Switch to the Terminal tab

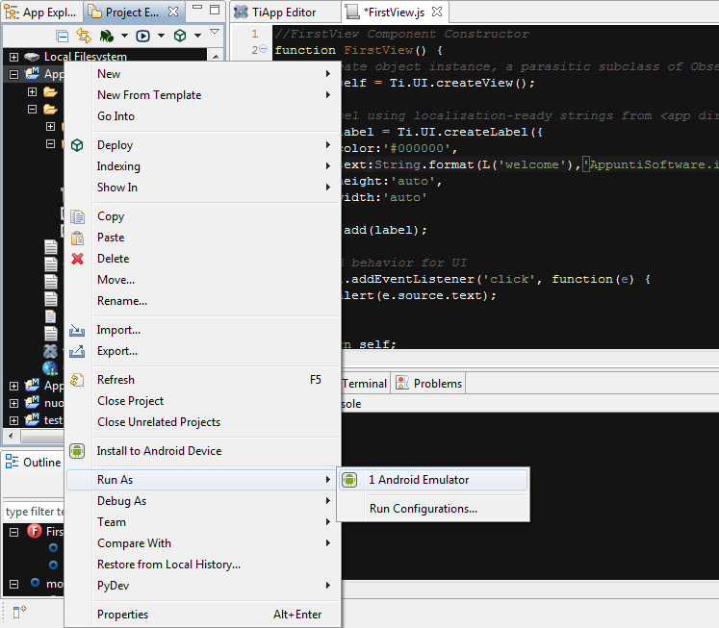tap(364, 383)
